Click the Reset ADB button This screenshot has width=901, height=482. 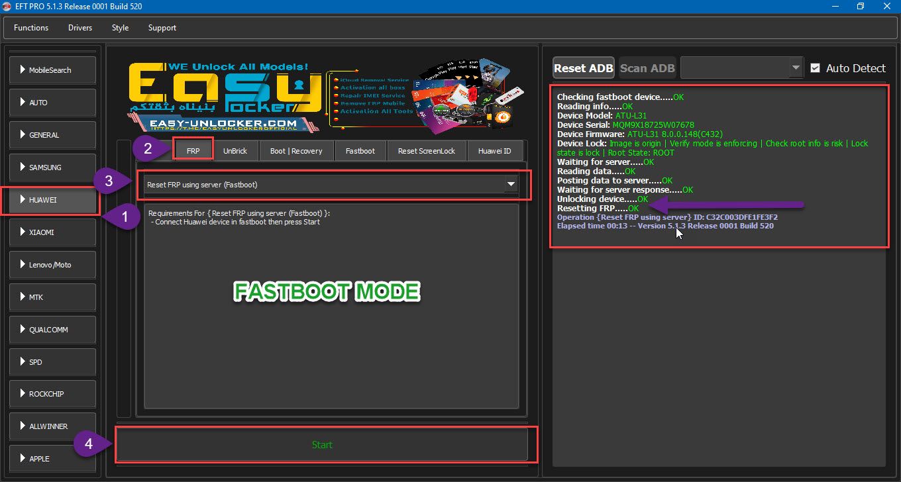point(583,68)
